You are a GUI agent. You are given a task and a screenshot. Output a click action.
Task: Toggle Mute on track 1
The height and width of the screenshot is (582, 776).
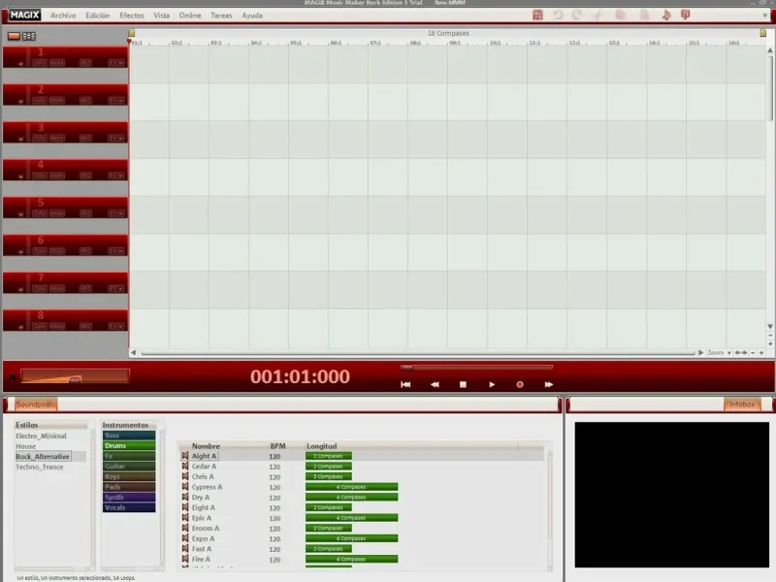[x=57, y=63]
